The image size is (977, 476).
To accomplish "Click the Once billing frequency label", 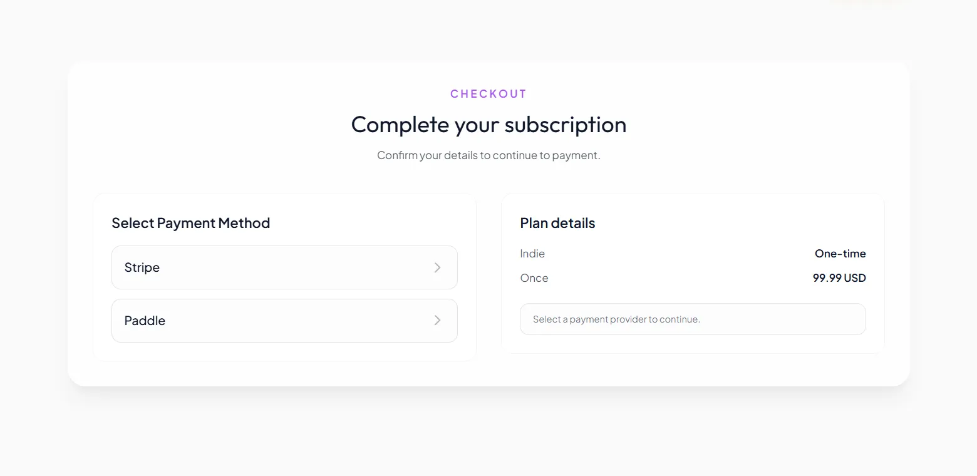I will click(x=534, y=277).
